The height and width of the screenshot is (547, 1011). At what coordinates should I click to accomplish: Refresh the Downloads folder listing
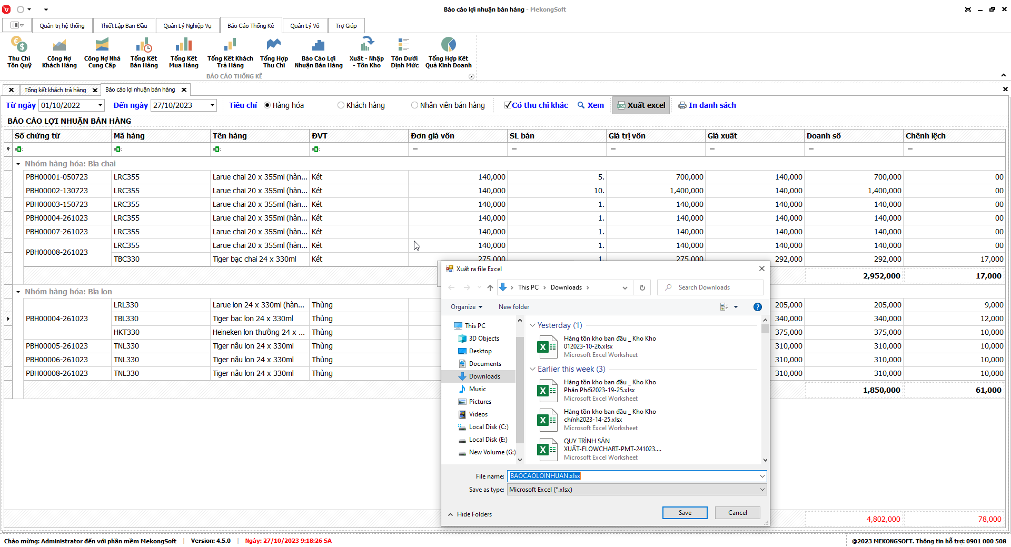(642, 287)
